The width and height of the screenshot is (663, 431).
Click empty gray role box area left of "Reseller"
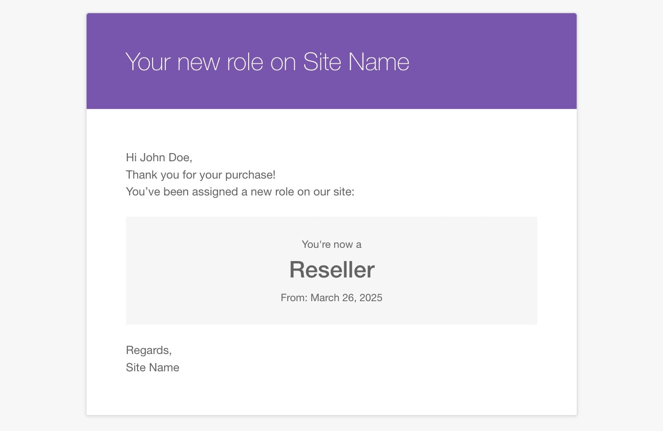(x=205, y=270)
